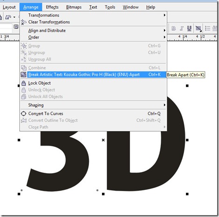Screen dimensions: 219x217
Task: Click the middle-left selection handle
Action: [19, 140]
